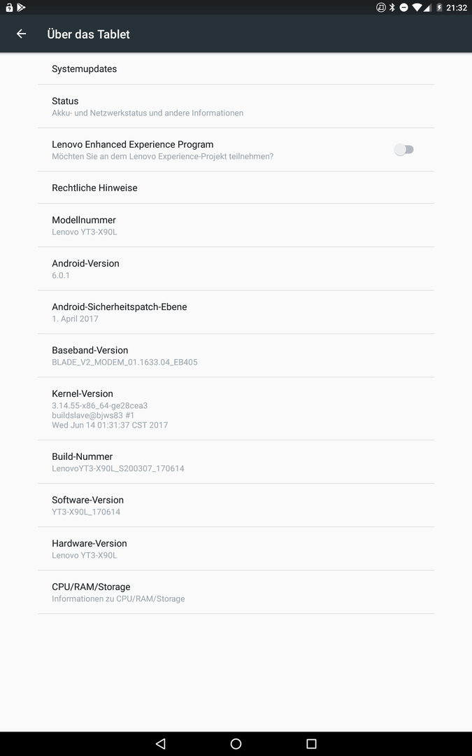Tap the Bluetooth status bar icon
Viewport: 472px width, 756px height.
392,7
